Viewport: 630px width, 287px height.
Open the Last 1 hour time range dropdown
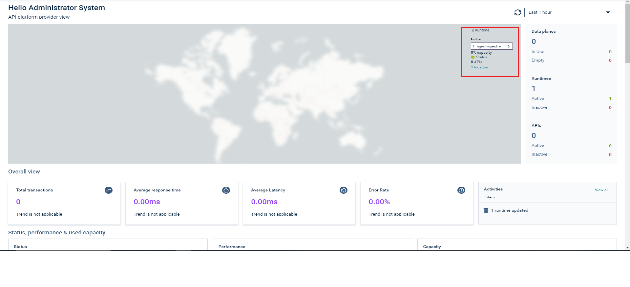tap(570, 12)
